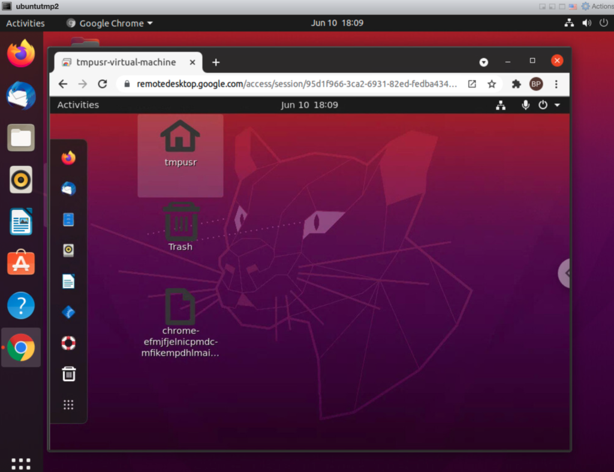Select chrome-efmjfjelnicpmdc file on remote desktop
Screen dimensions: 614x472
[x=180, y=323]
